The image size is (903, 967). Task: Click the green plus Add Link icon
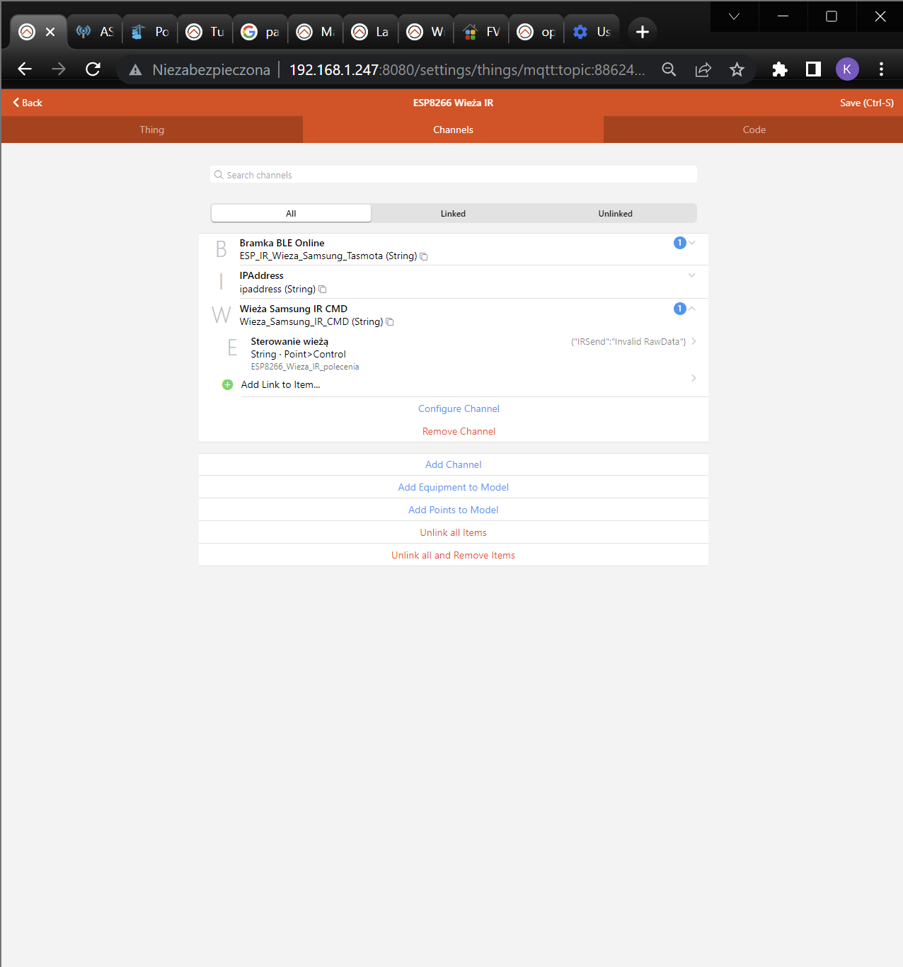(x=227, y=384)
